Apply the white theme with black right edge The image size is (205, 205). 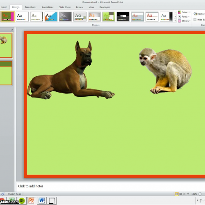pos(166,16)
